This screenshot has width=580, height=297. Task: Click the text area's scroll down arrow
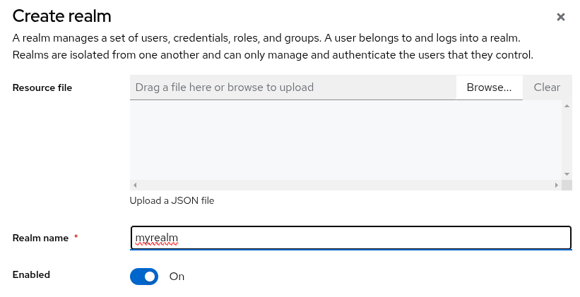click(x=567, y=174)
